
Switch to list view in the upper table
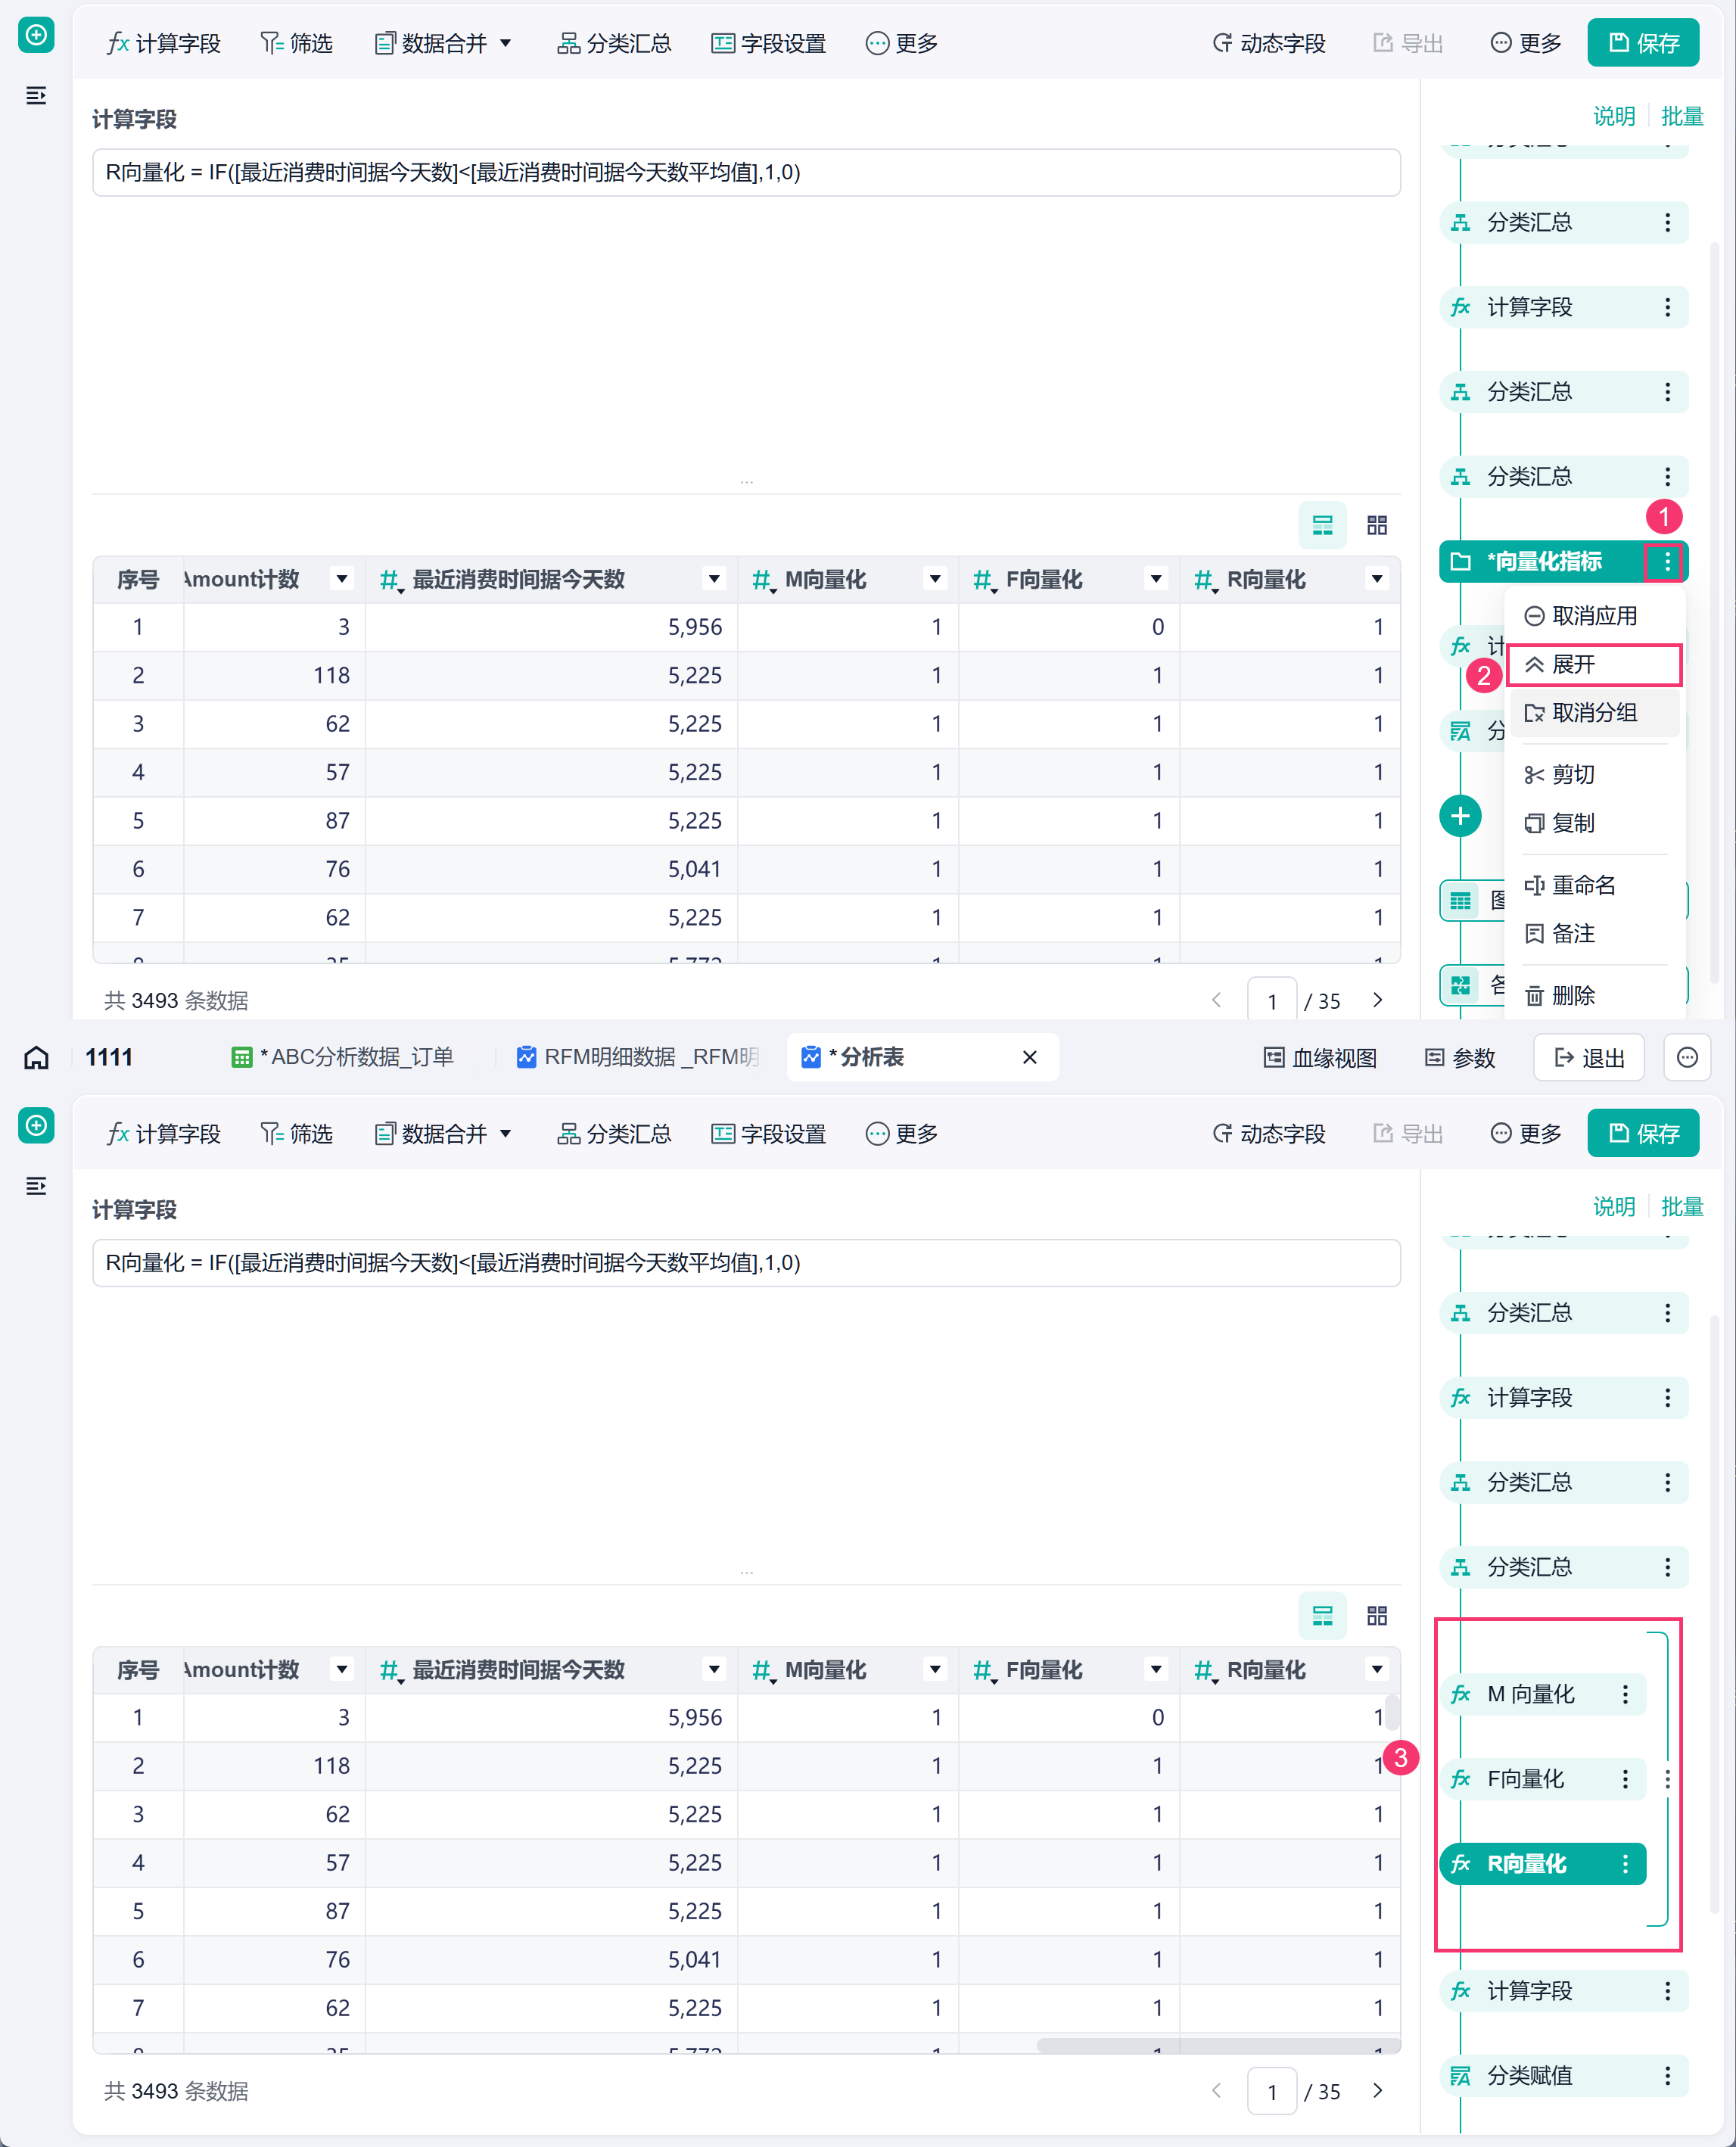(x=1322, y=525)
